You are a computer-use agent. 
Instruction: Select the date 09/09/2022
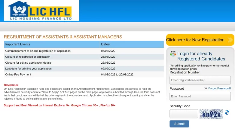[x=108, y=69]
